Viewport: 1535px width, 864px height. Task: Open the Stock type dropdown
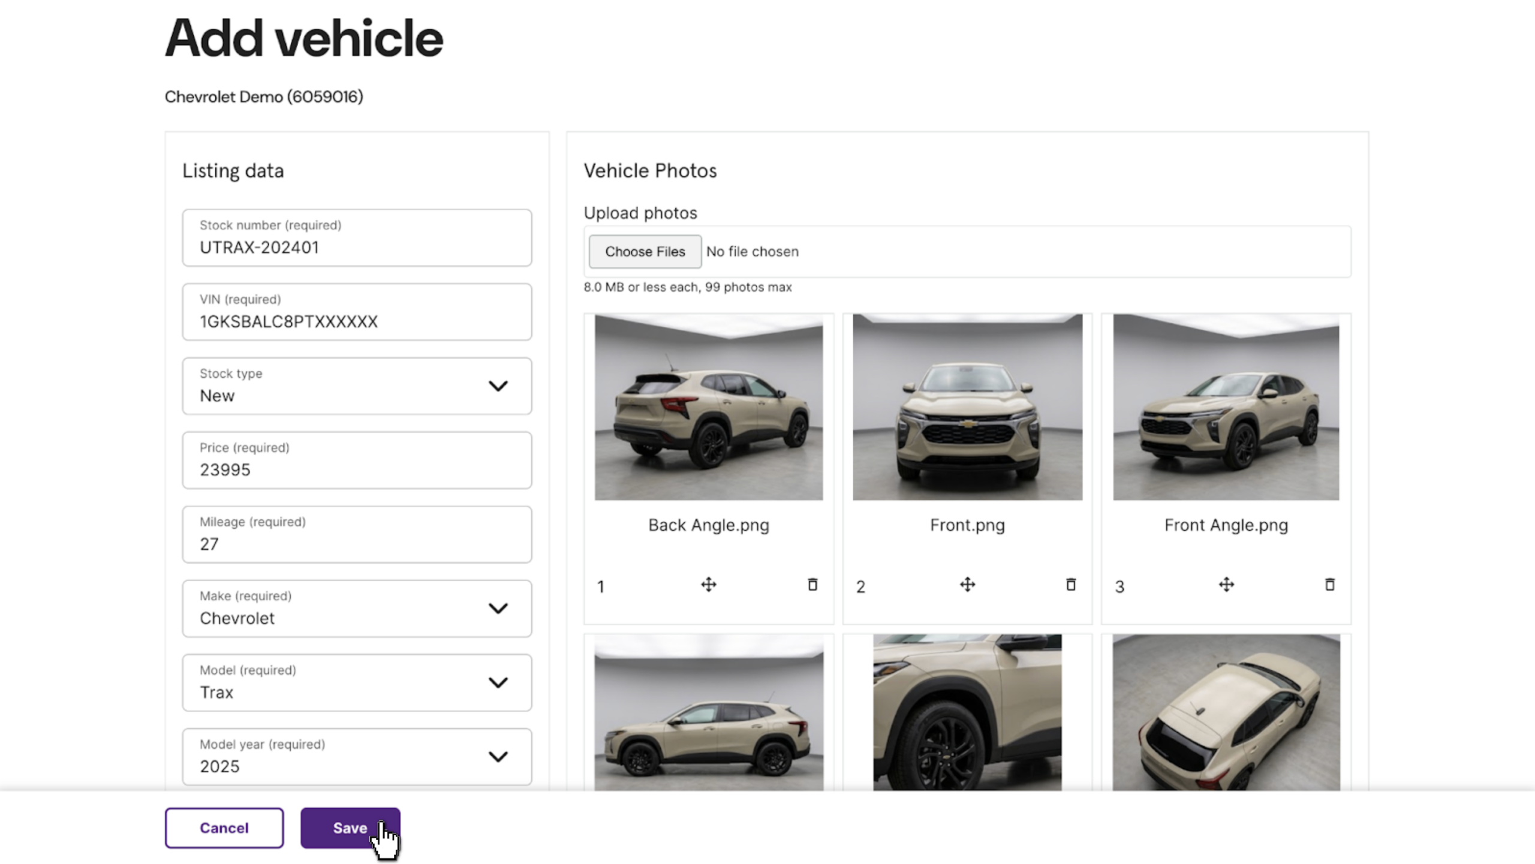point(357,386)
